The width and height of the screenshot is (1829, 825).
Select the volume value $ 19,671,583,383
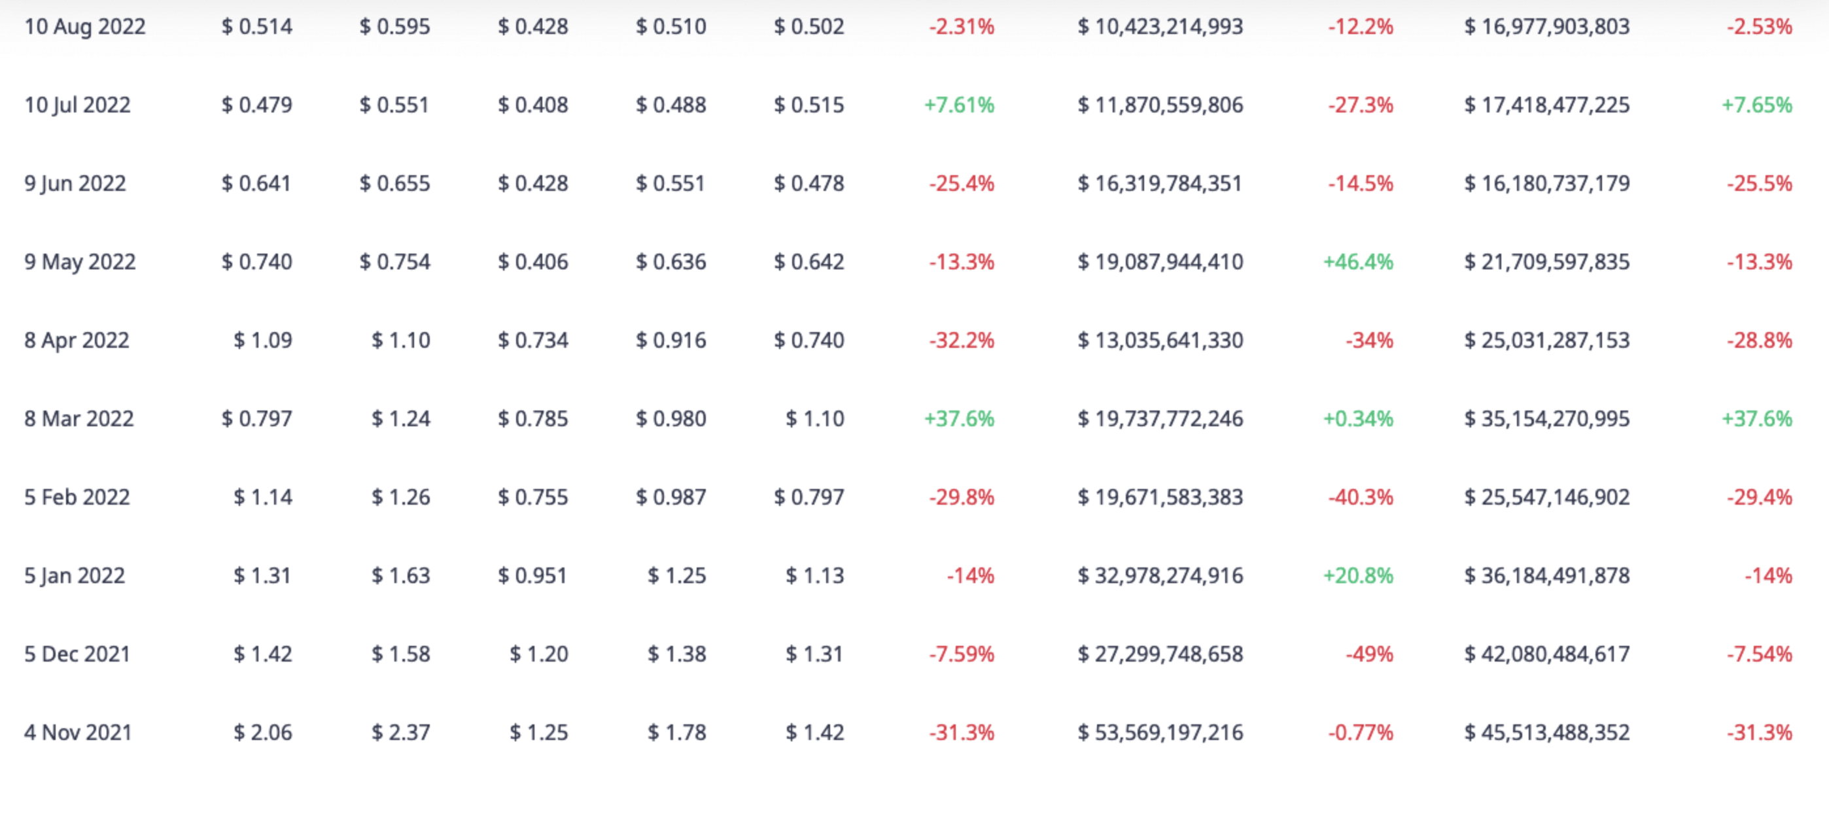1160,497
